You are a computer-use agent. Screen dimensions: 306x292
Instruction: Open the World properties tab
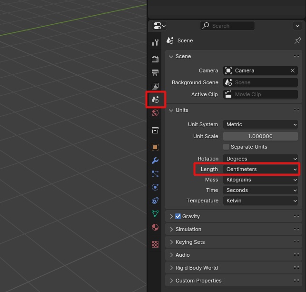tap(155, 113)
